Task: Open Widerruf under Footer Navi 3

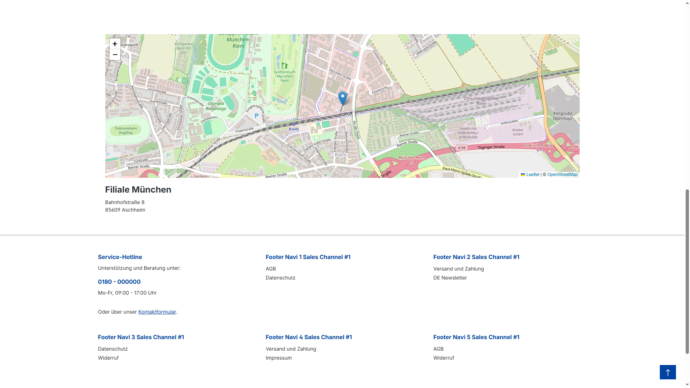Action: click(108, 358)
